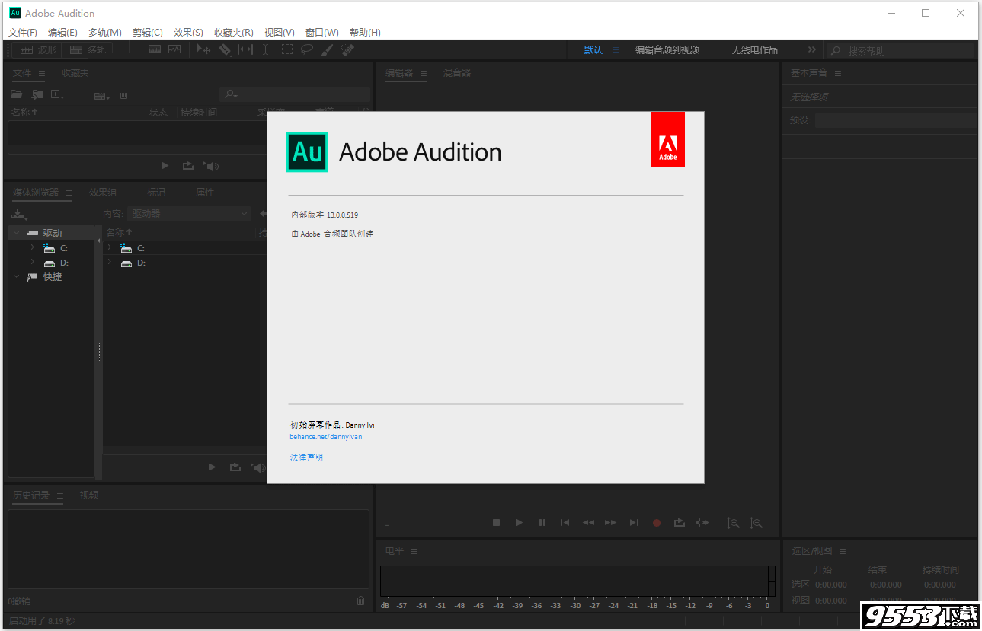The image size is (982, 631).
Task: Open behance.net/dannyivan link in About dialog
Action: click(x=326, y=437)
